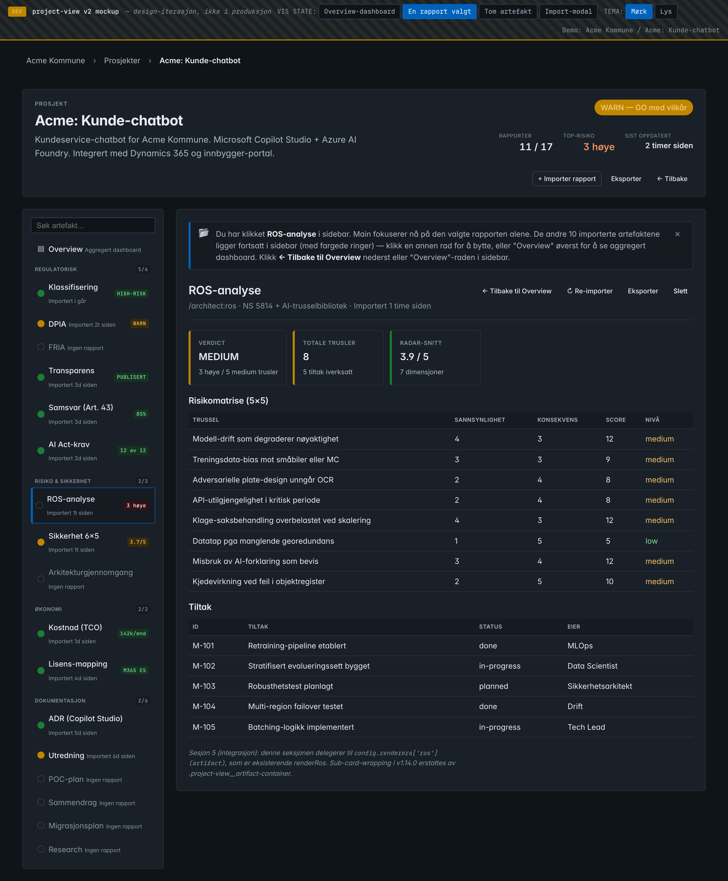Viewport: 728px width, 881px height.
Task: Click Tilbake til Overview above the report
Action: tap(517, 291)
